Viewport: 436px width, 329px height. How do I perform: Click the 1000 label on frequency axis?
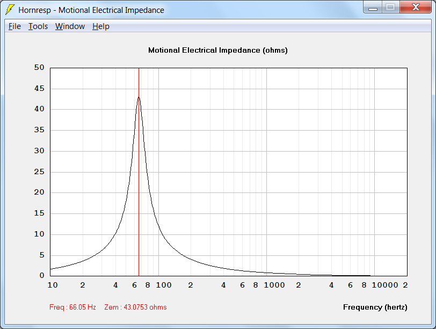tap(274, 285)
